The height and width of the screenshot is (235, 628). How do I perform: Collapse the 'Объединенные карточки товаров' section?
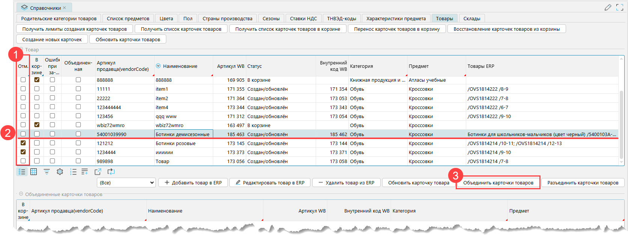21,194
